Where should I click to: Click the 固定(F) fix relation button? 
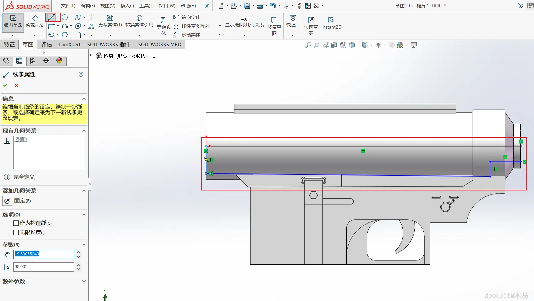(7, 201)
